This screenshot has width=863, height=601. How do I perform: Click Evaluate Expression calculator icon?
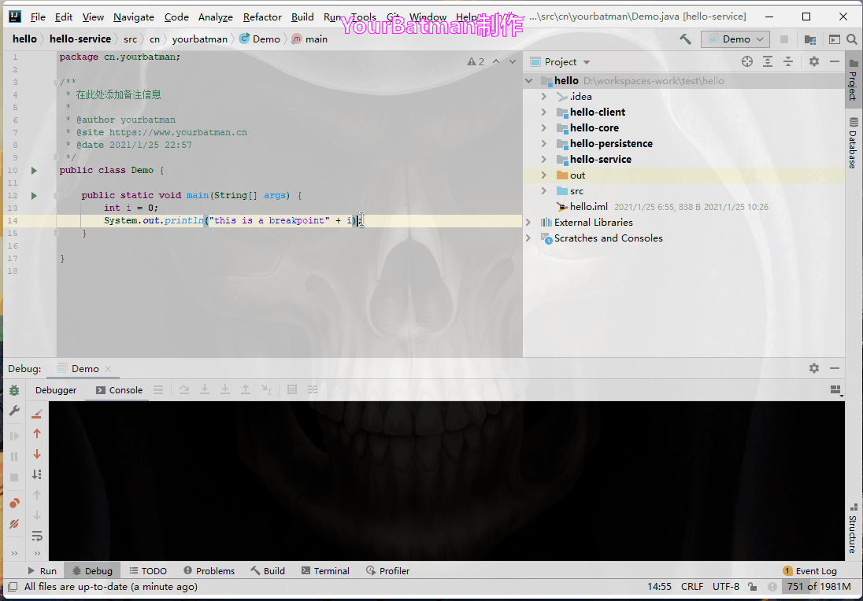(x=292, y=390)
